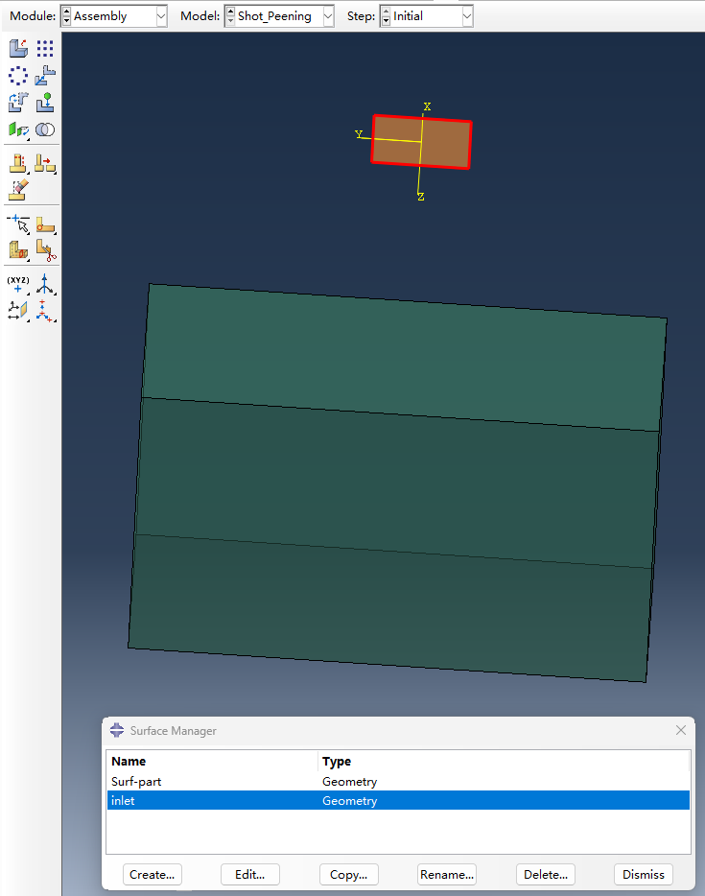This screenshot has height=896, width=705.
Task: Close the Surface Manager with the X
Action: point(680,730)
